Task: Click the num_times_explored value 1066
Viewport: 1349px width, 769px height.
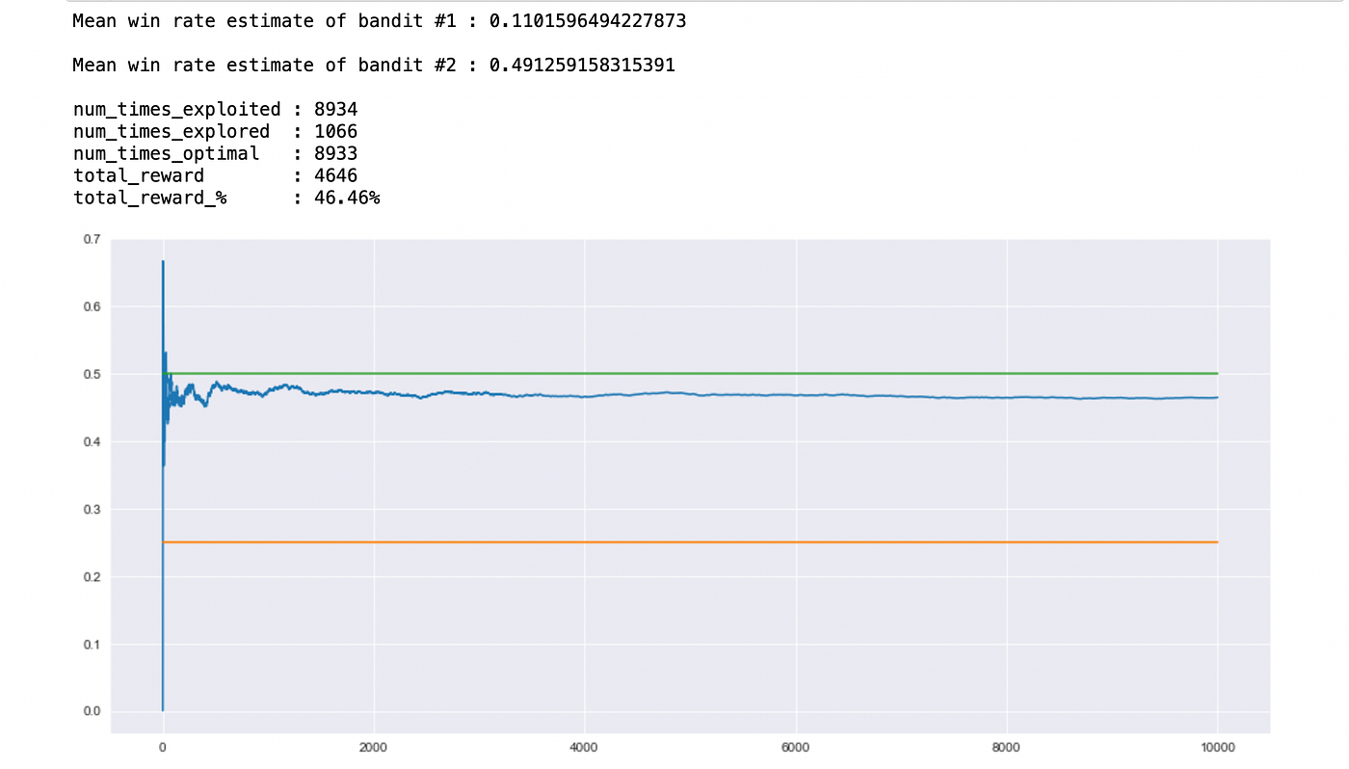Action: [336, 131]
